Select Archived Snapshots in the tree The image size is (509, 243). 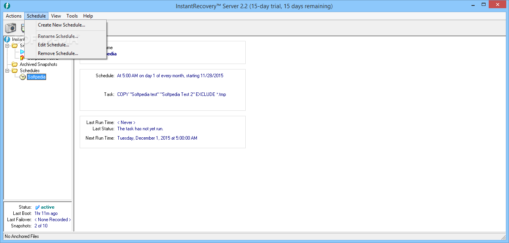[38, 64]
